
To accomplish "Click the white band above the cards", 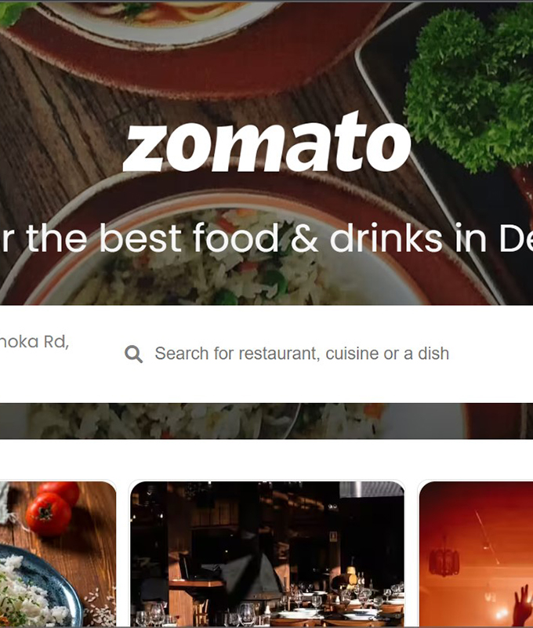I will point(266,459).
